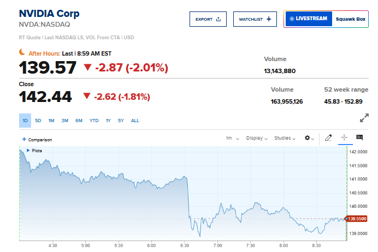This screenshot has width=378, height=252.
Task: Open chart settings gear menu
Action: 308,139
